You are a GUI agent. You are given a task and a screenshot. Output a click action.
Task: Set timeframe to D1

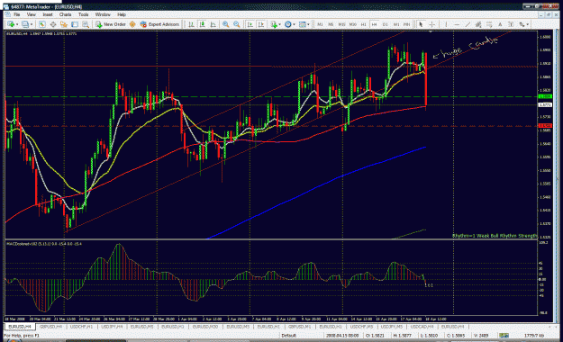point(385,24)
